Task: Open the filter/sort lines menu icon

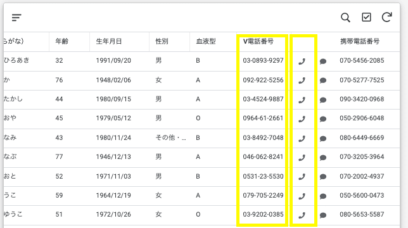Action: pos(16,18)
